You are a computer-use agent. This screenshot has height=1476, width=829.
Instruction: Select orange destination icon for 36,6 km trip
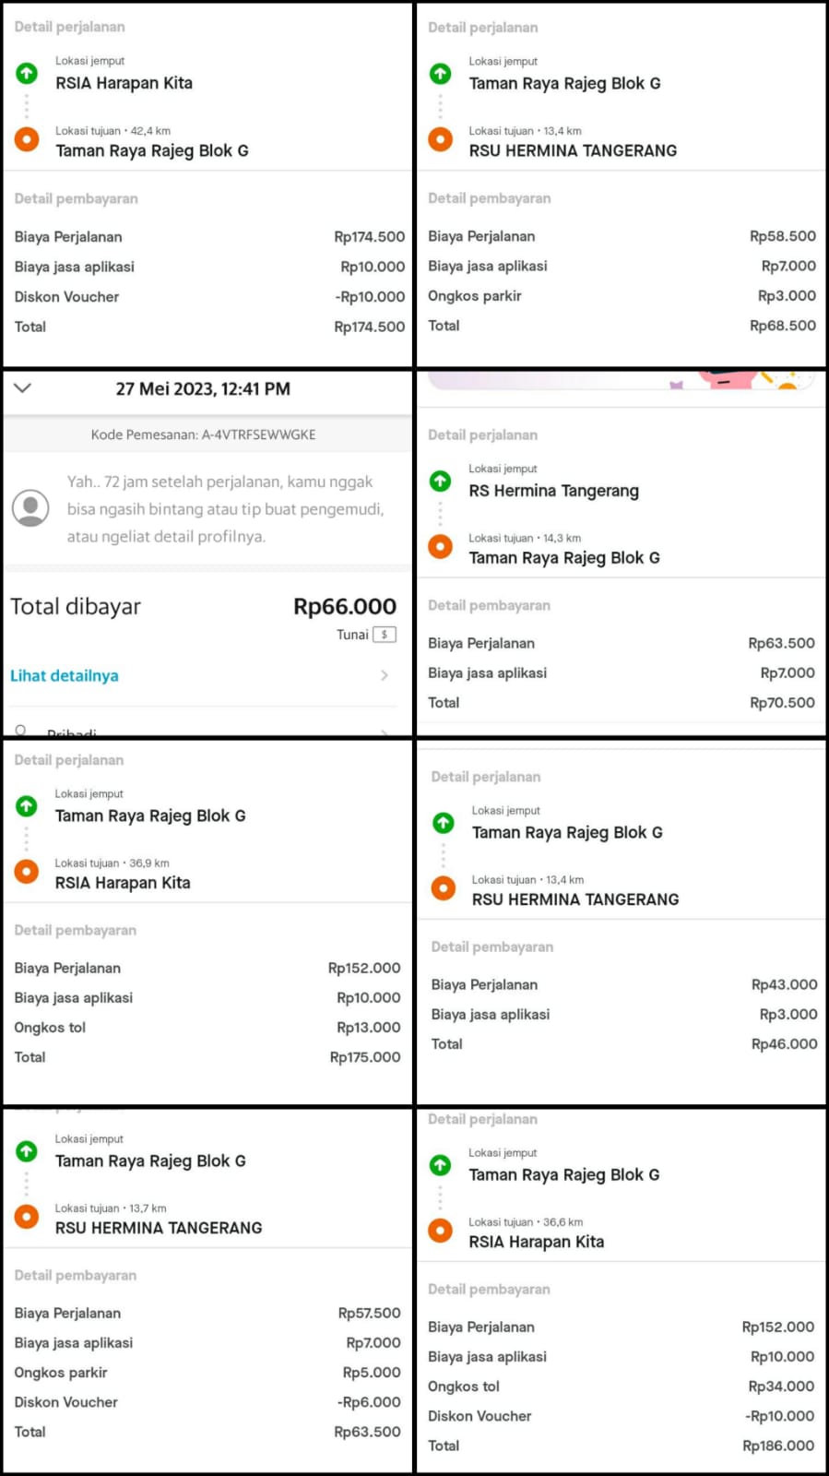(x=441, y=1231)
